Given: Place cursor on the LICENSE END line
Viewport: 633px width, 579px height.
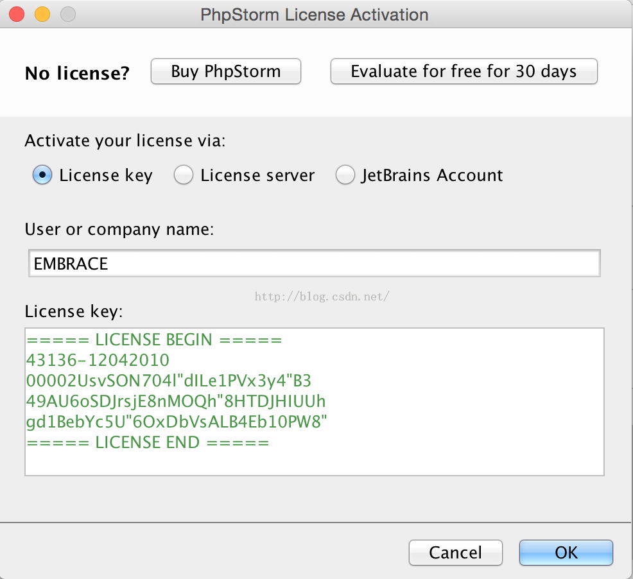Looking at the screenshot, I should coord(148,442).
